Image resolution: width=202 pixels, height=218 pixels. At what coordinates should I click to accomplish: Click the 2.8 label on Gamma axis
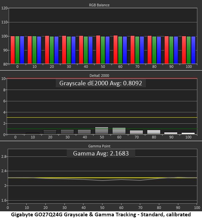tap(4, 156)
